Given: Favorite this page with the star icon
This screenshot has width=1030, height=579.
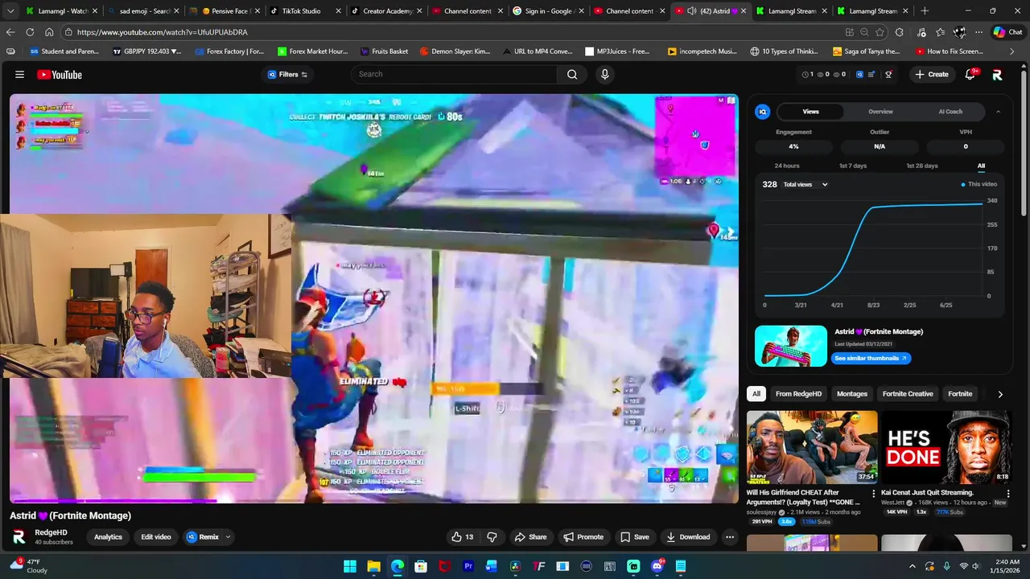Looking at the screenshot, I should point(880,32).
